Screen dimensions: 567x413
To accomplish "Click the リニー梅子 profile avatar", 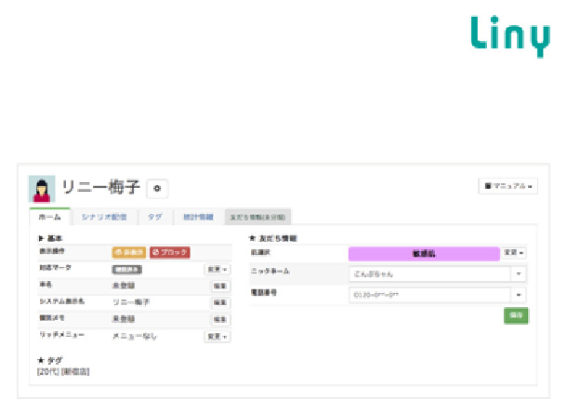I will click(x=42, y=189).
